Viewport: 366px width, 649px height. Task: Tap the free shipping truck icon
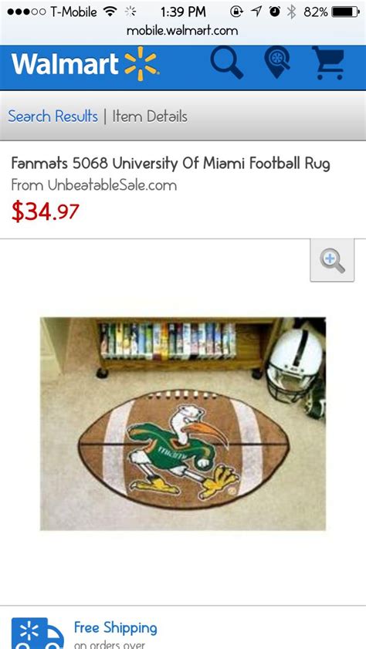click(x=37, y=634)
